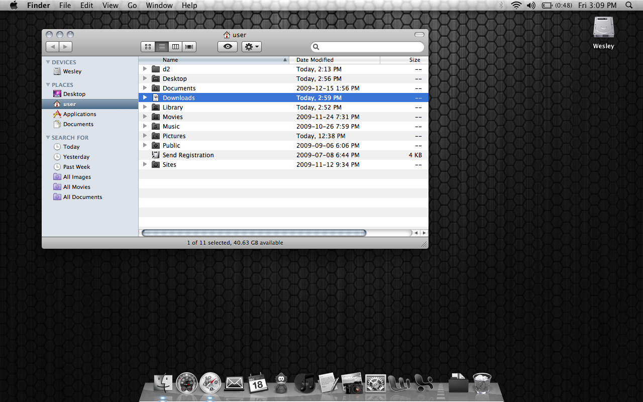Select the Pictures folder row
The image size is (643, 402).
[283, 136]
